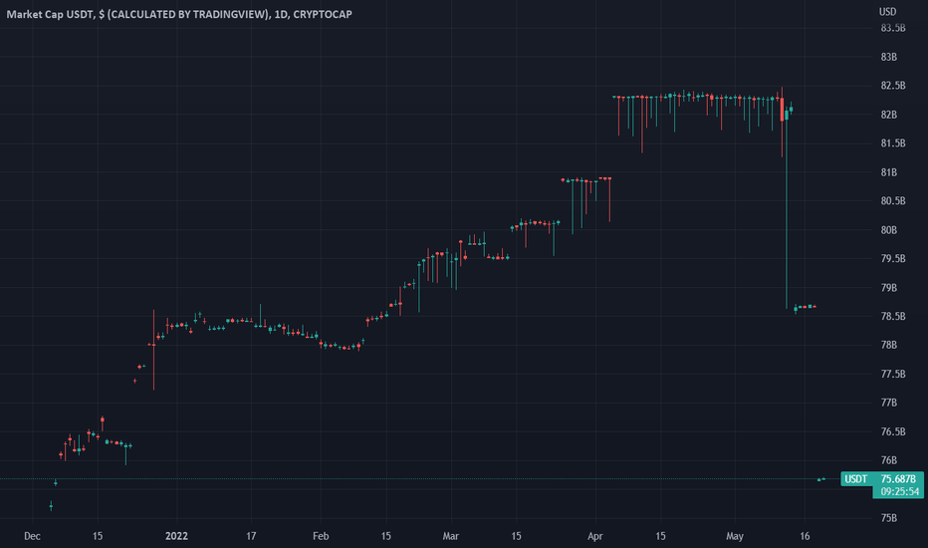Click the 82B price axis label

tap(888, 115)
